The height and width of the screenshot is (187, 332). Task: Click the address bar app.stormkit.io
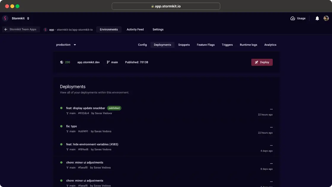point(166,6)
